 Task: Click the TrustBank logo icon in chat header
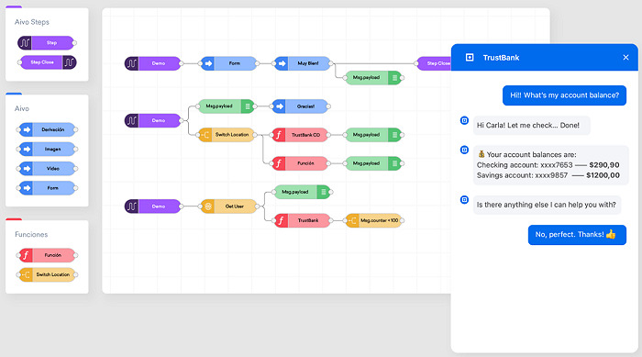[470, 58]
